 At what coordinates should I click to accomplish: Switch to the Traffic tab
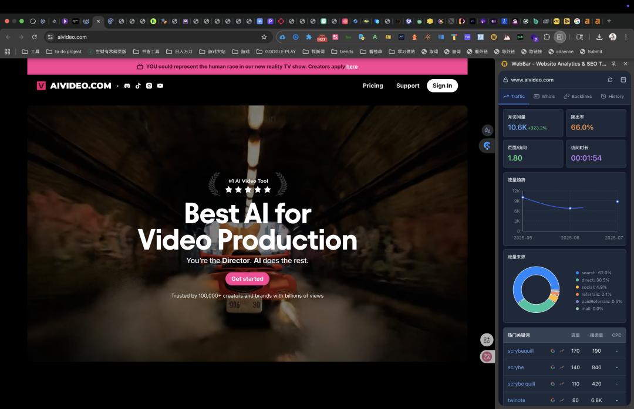[x=514, y=97]
